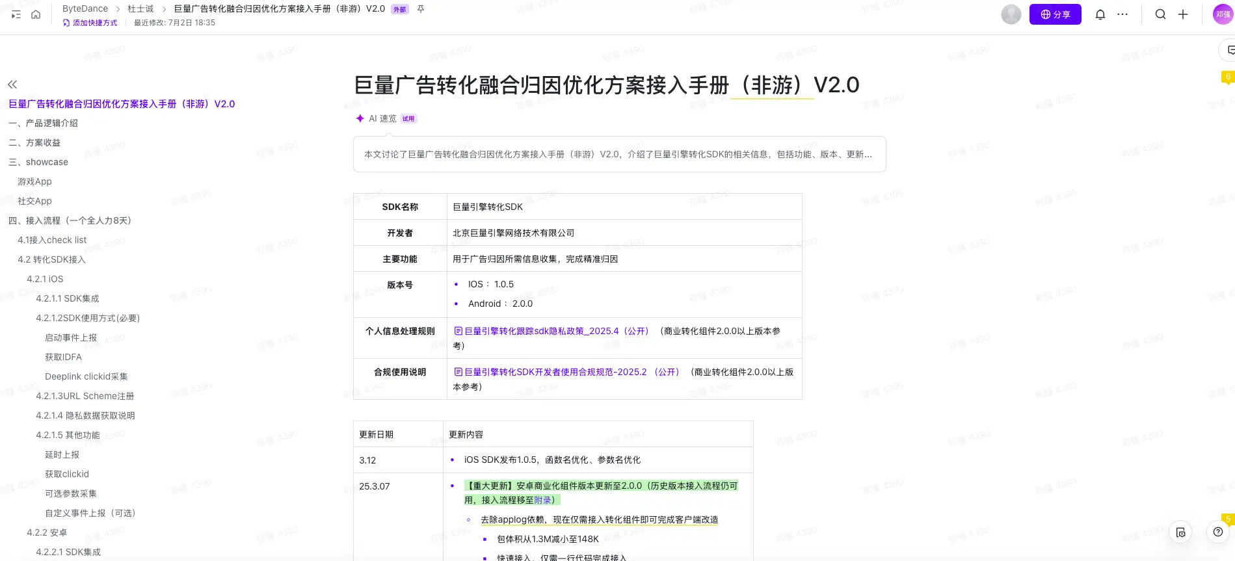Open the notifications bell icon

(1100, 14)
